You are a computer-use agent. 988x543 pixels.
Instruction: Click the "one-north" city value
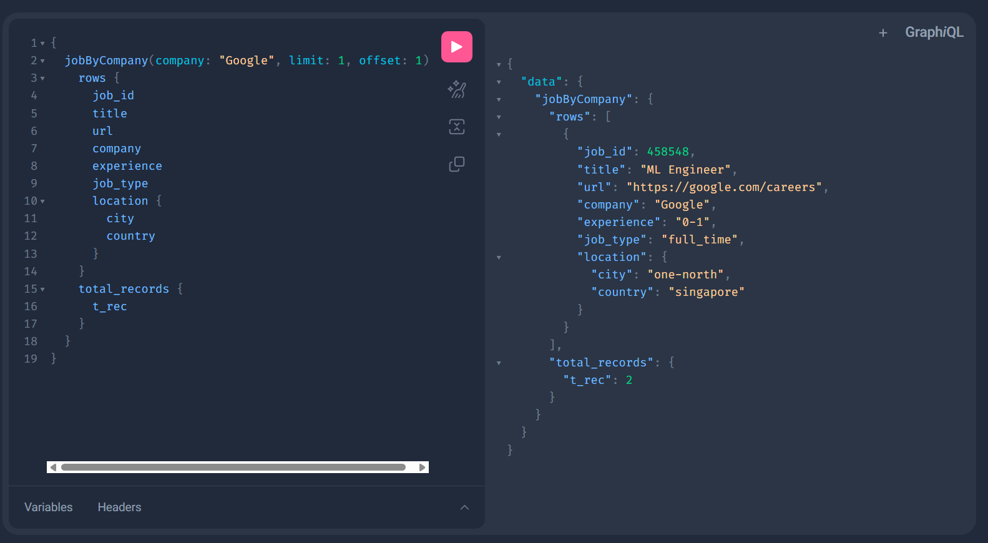(686, 275)
